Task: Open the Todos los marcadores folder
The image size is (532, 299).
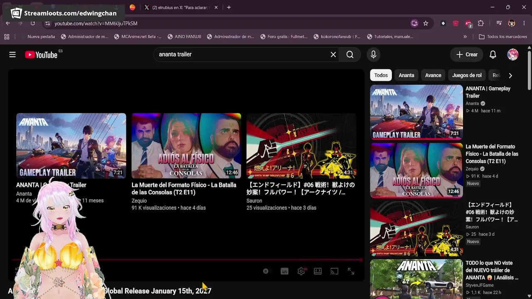Action: [503, 37]
